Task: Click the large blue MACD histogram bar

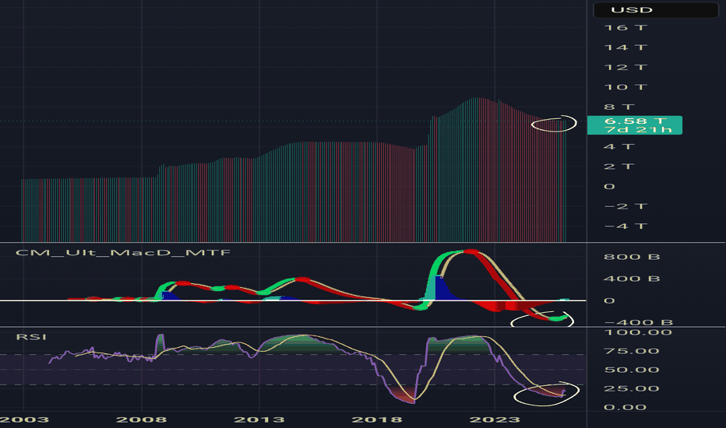Action: click(442, 287)
